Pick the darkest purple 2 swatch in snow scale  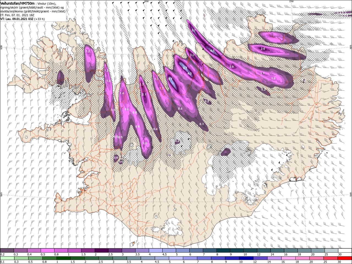point(101,251)
